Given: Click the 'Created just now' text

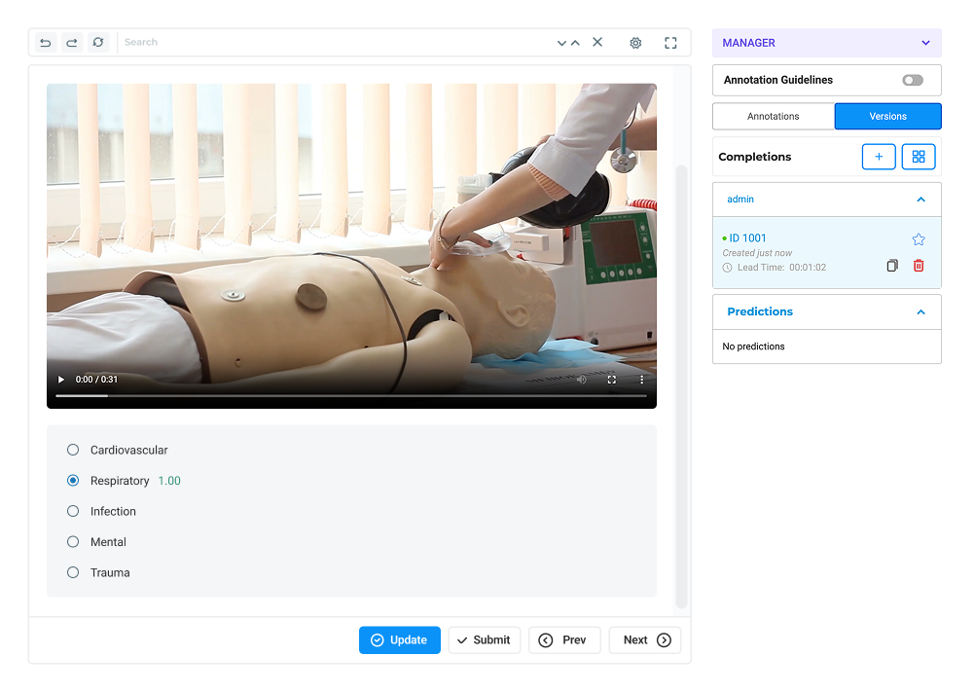Looking at the screenshot, I should (757, 253).
